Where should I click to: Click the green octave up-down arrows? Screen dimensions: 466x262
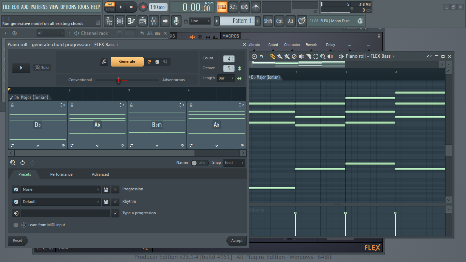tap(239, 68)
